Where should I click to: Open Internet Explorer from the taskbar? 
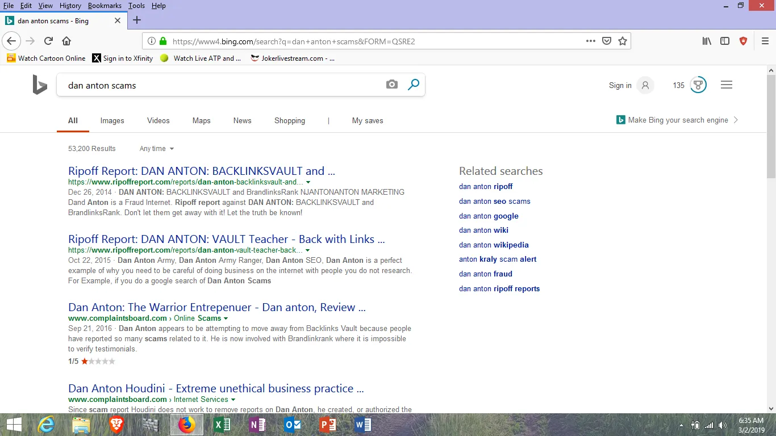tap(45, 425)
